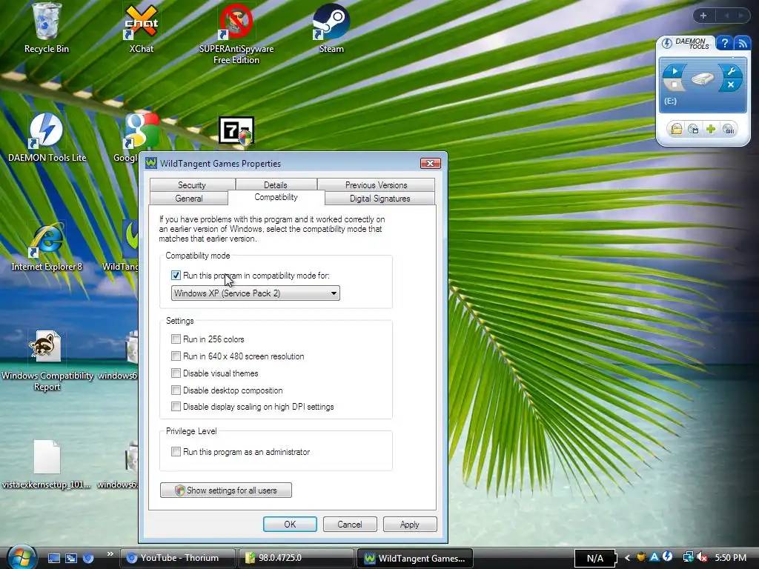Screen dimensions: 759x569
Task: Select the Steam desktop shortcut
Action: [331, 29]
